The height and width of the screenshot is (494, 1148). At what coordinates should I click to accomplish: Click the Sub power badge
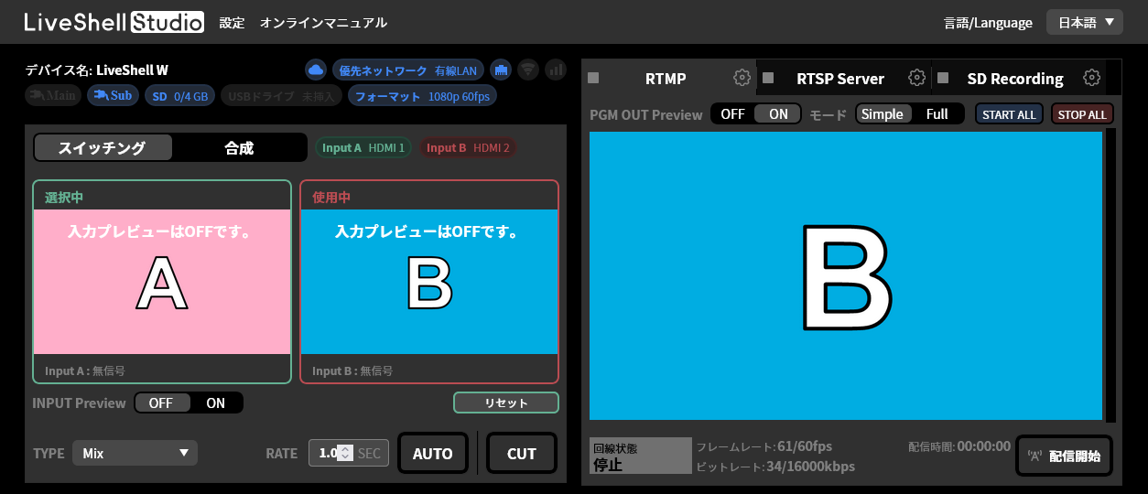(113, 95)
